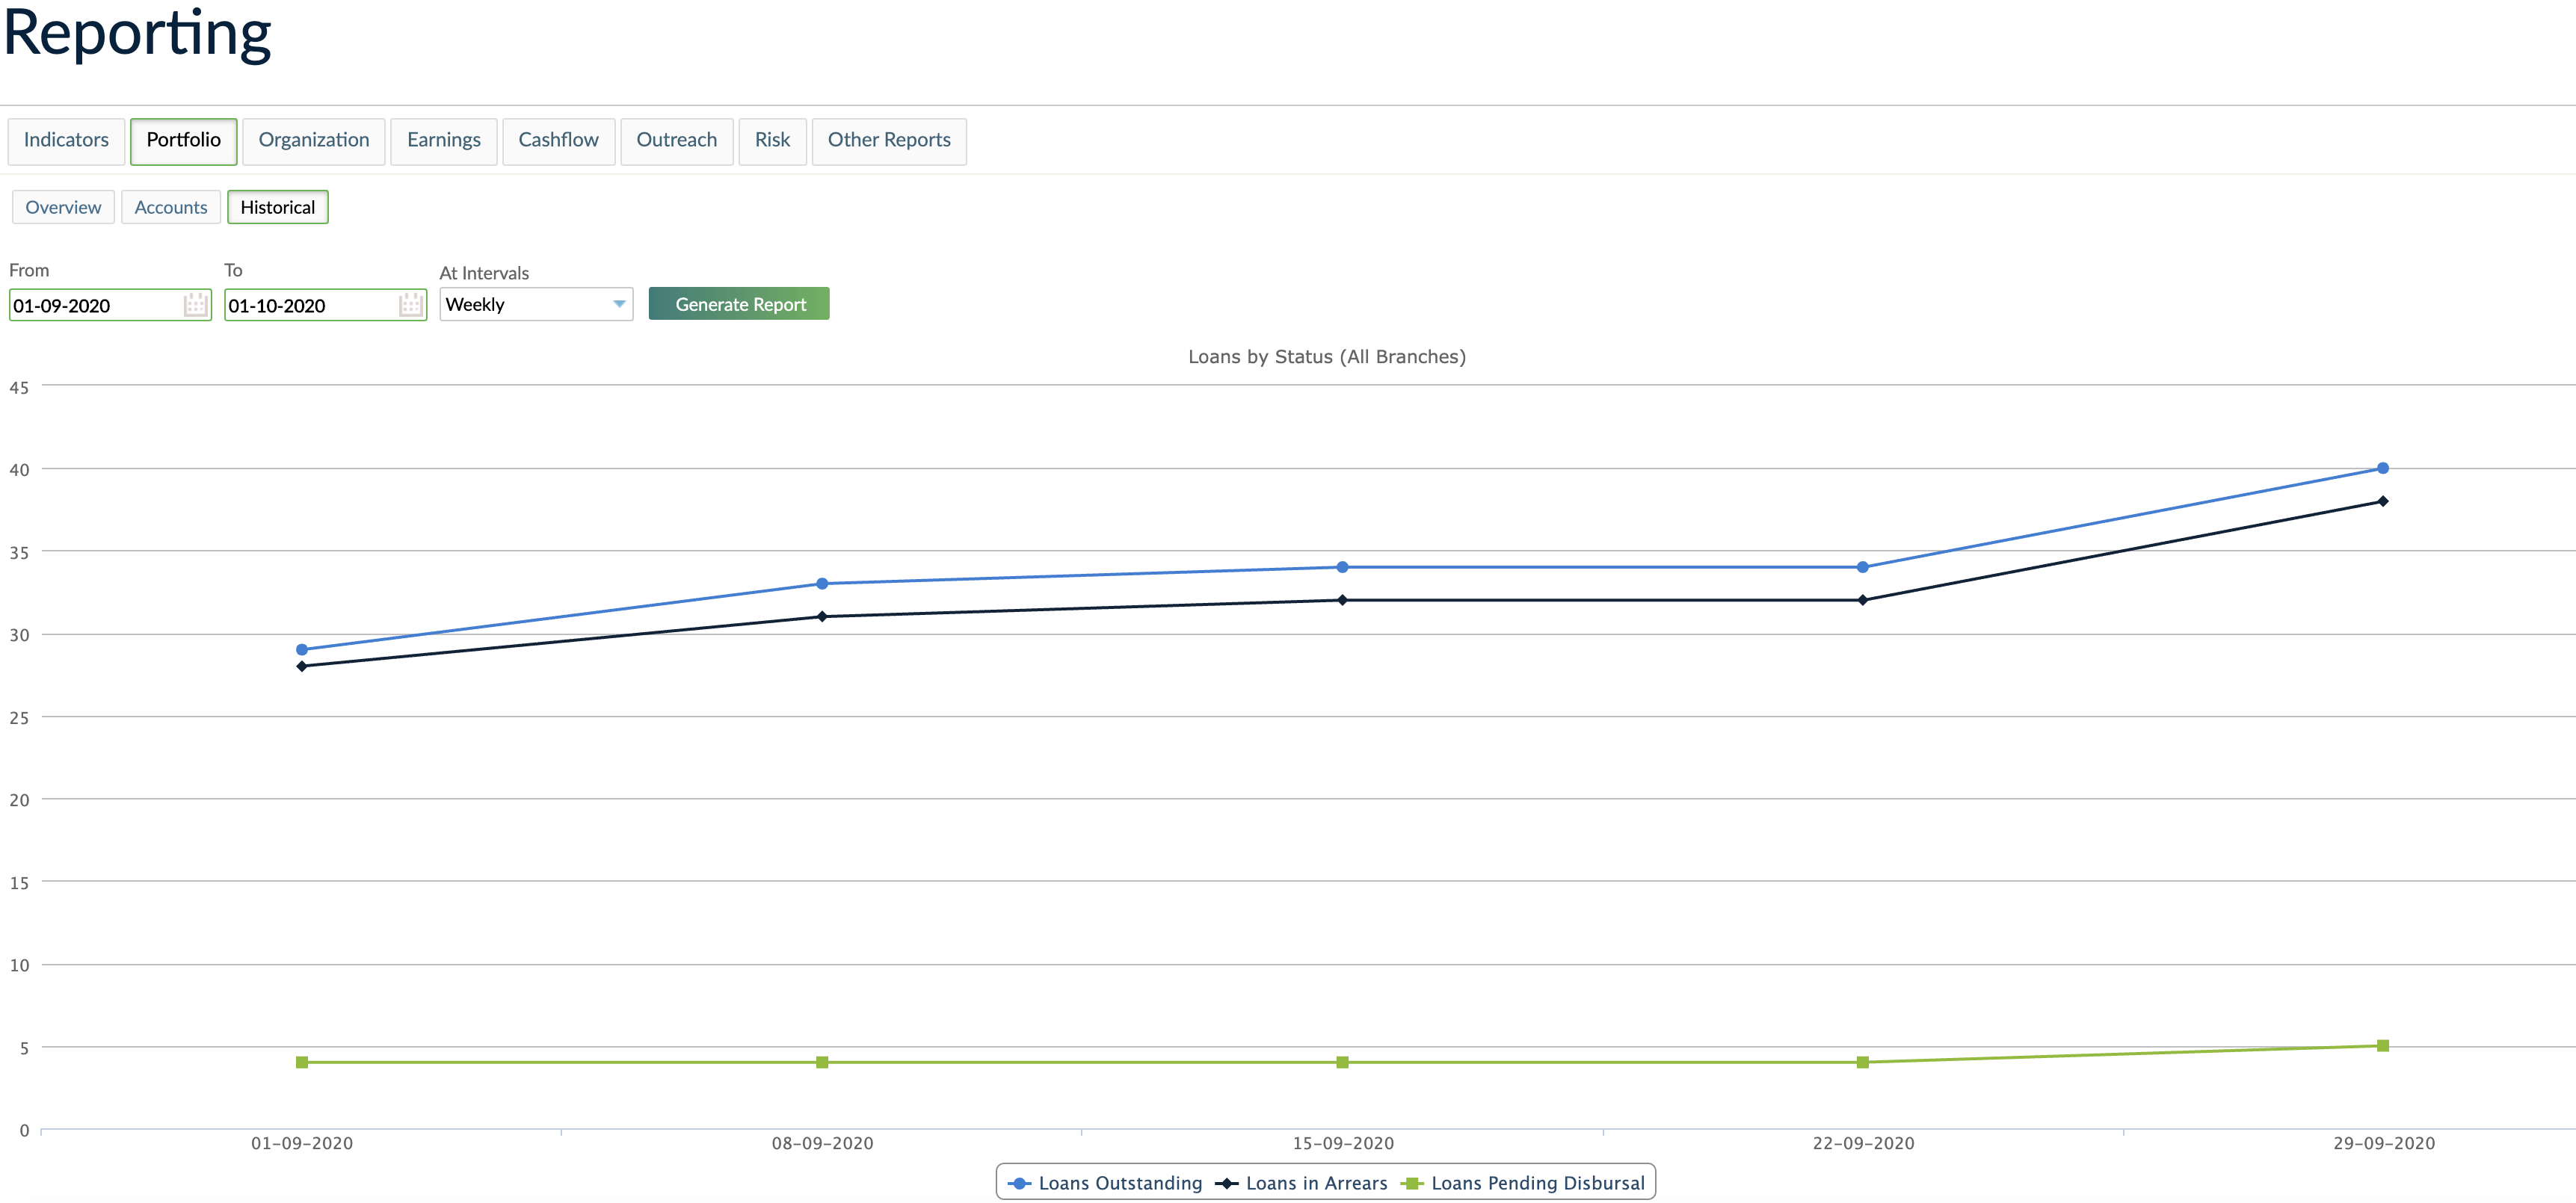
Task: Open the From date calendar picker
Action: pyautogui.click(x=195, y=305)
